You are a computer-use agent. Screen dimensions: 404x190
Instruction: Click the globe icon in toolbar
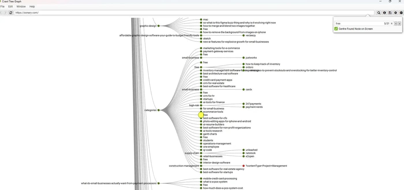pos(401,13)
